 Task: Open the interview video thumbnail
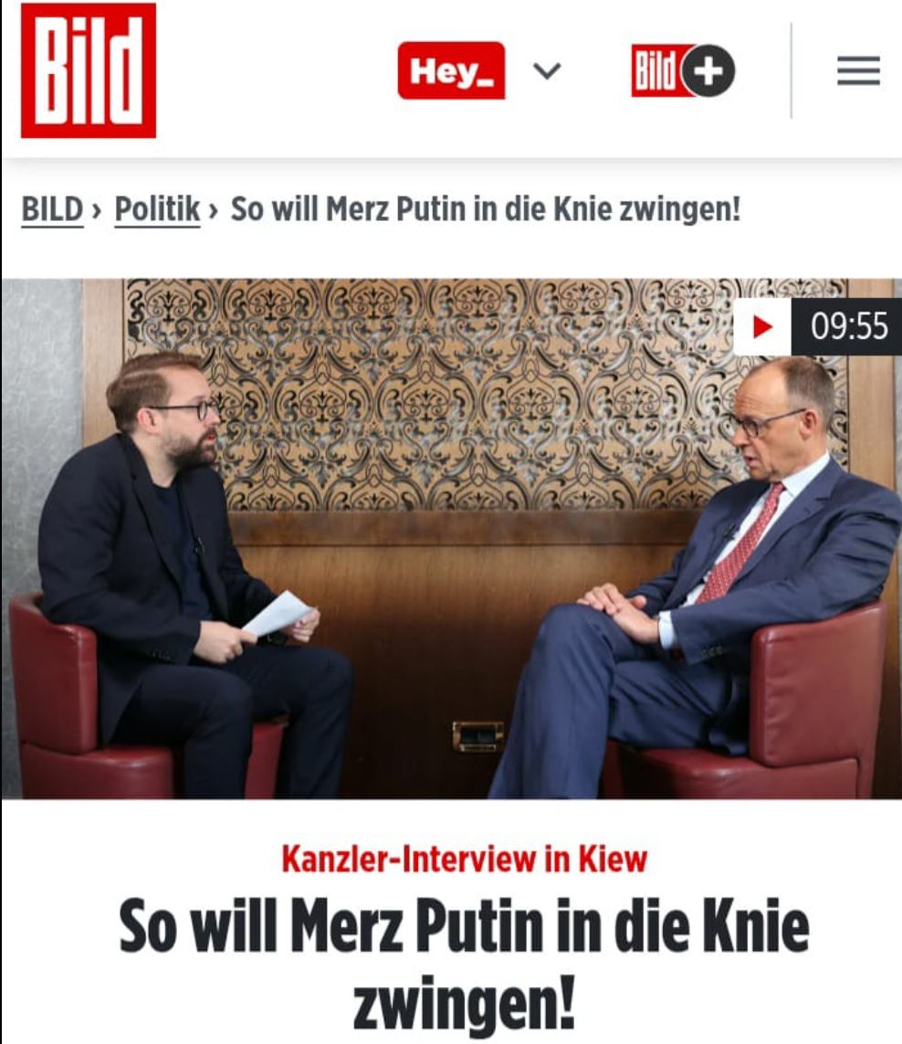[x=451, y=538]
